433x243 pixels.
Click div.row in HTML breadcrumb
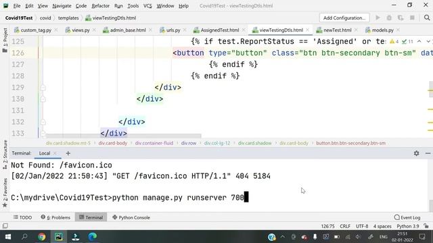tap(189, 143)
